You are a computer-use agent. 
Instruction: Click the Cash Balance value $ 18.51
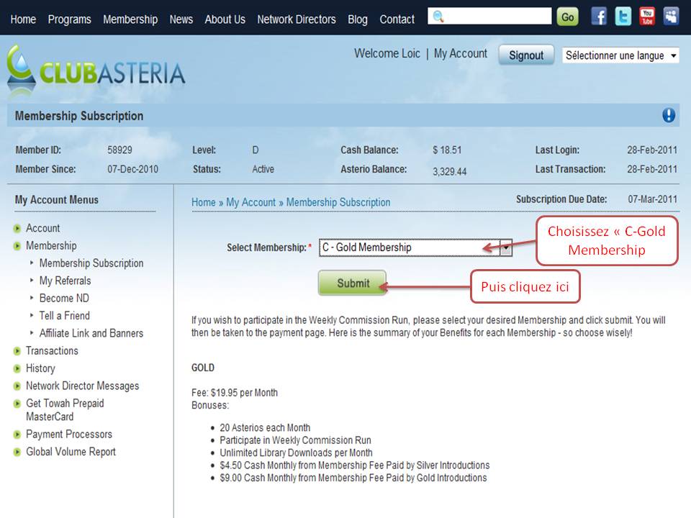447,150
